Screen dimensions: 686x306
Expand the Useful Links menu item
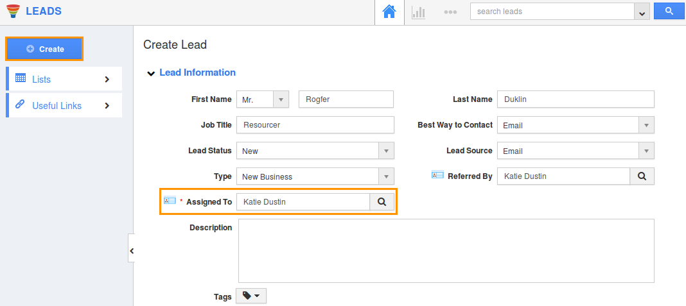point(64,106)
